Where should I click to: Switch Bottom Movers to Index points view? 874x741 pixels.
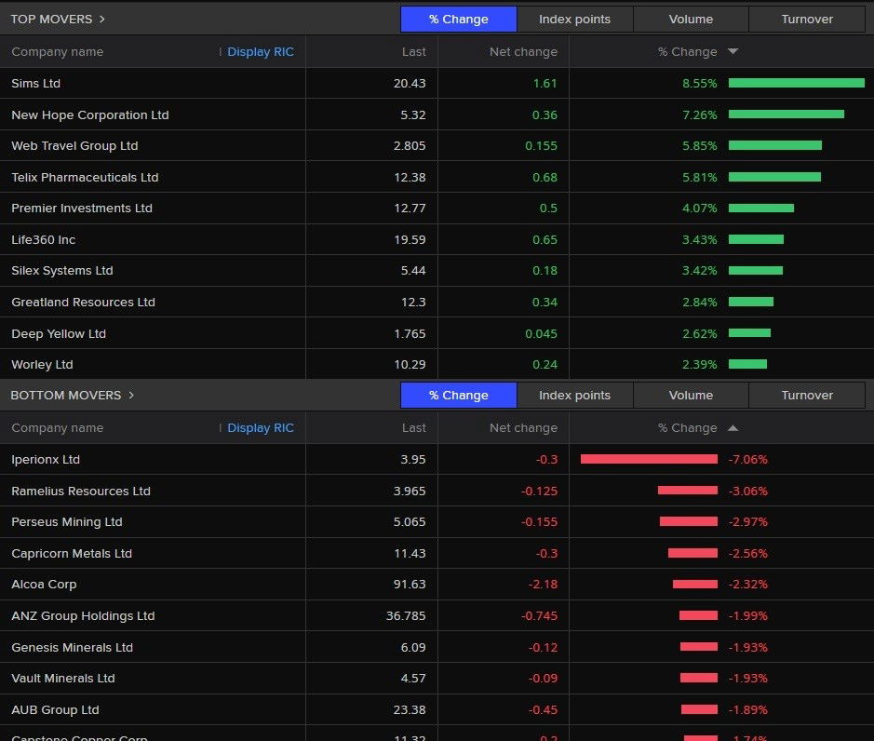point(574,395)
